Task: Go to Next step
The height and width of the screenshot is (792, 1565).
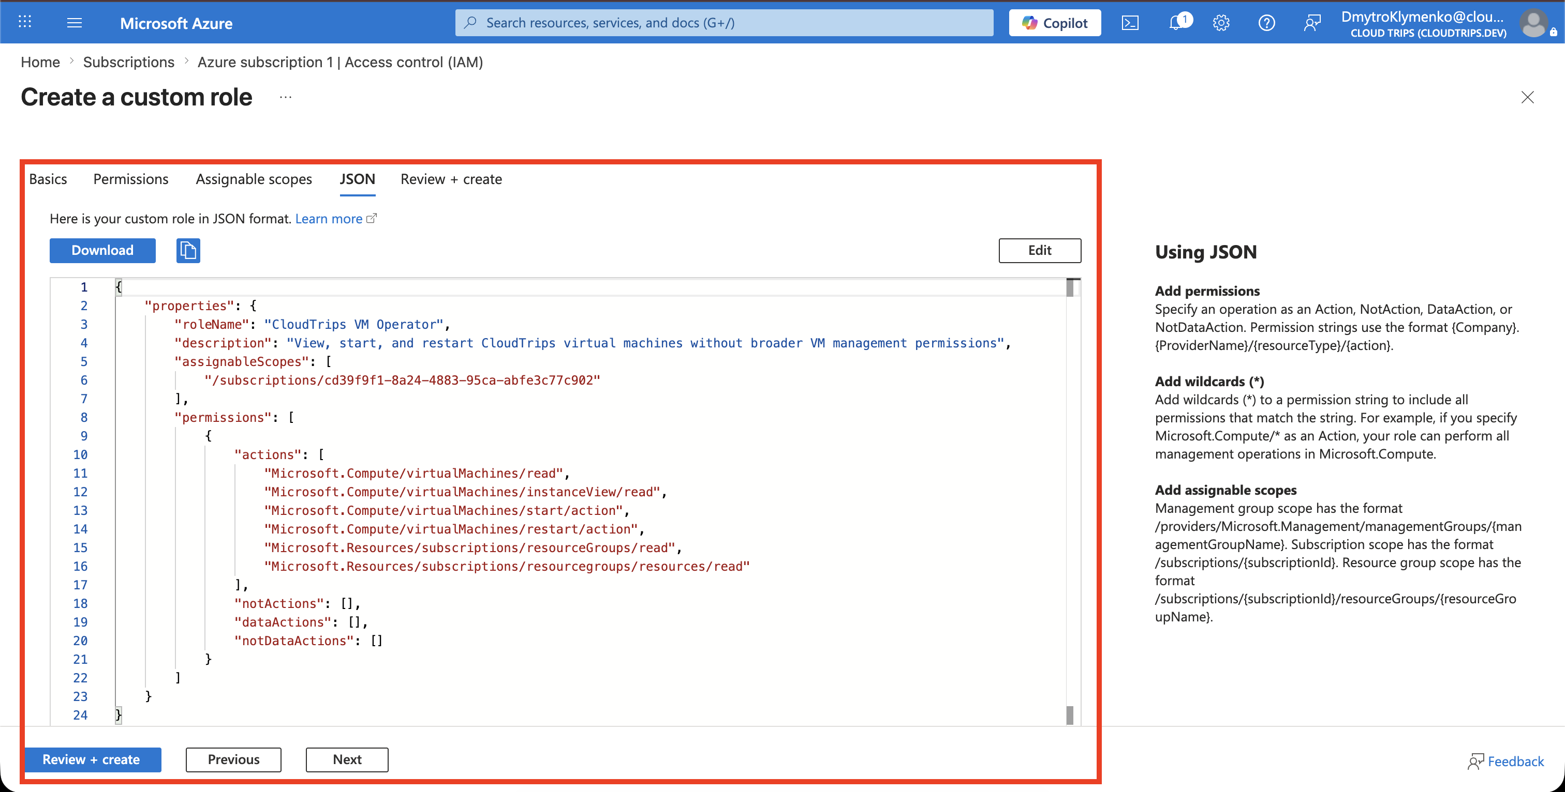Action: [x=347, y=759]
